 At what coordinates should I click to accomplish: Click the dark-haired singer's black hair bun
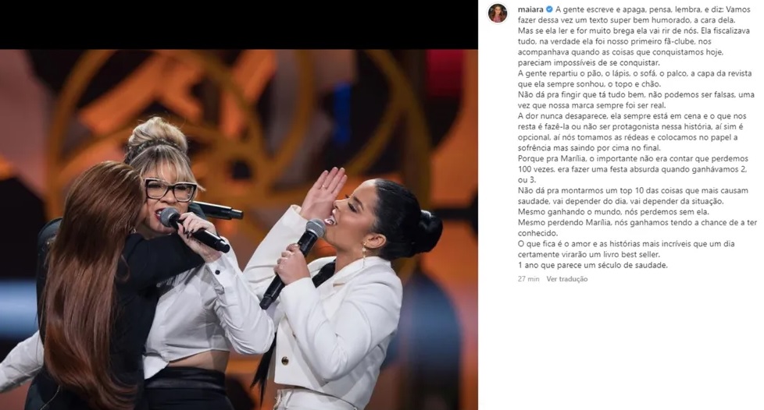click(x=427, y=231)
